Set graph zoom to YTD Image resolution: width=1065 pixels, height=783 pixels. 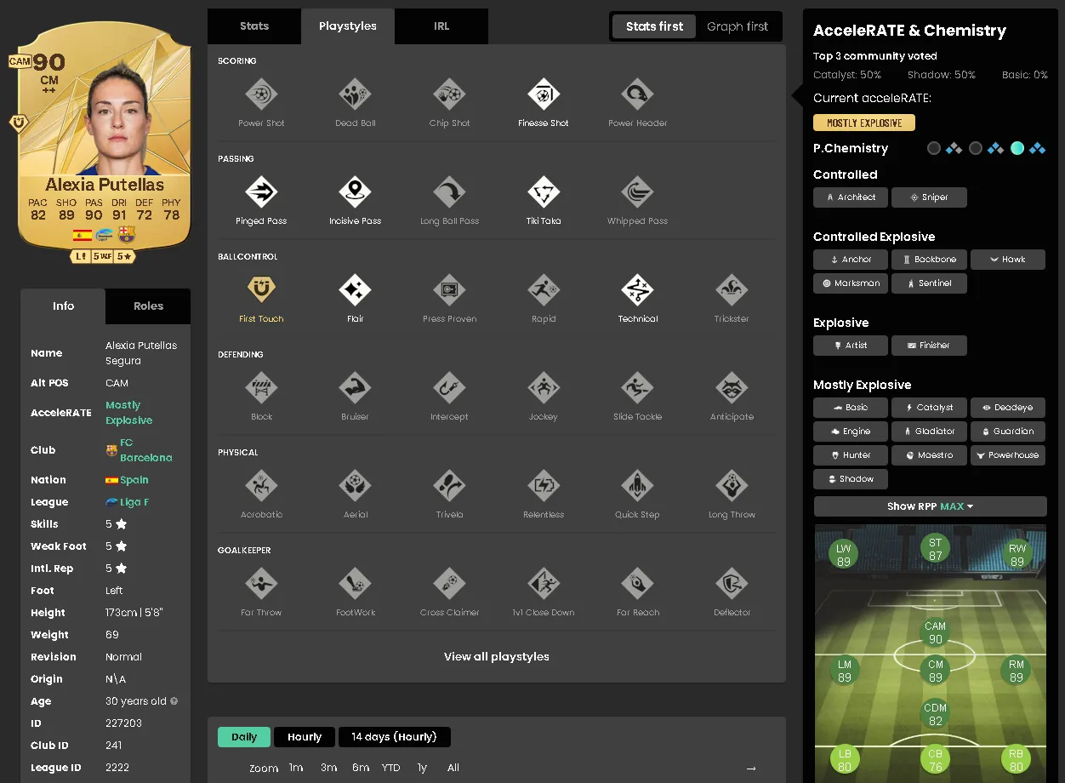391,768
